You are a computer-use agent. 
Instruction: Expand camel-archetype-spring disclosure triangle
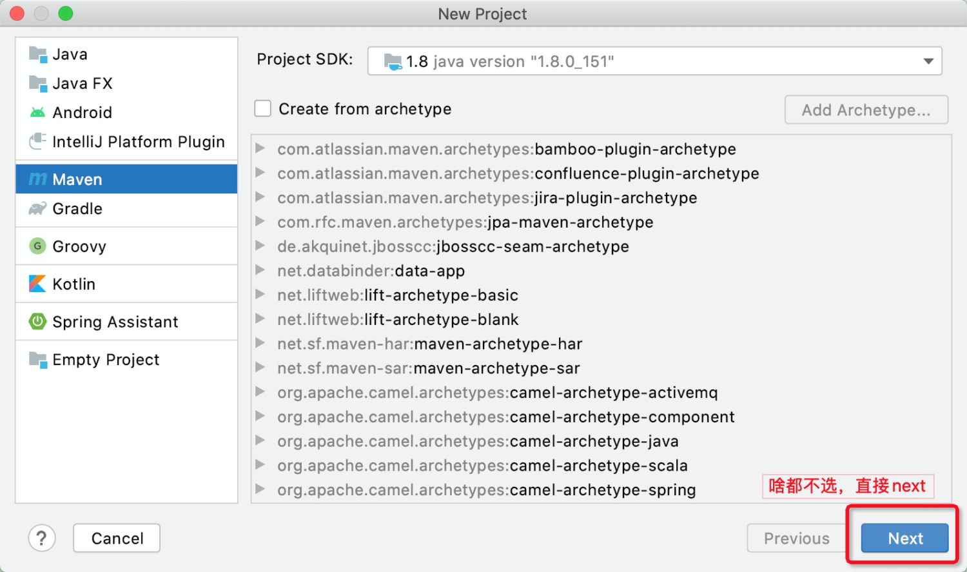point(260,489)
